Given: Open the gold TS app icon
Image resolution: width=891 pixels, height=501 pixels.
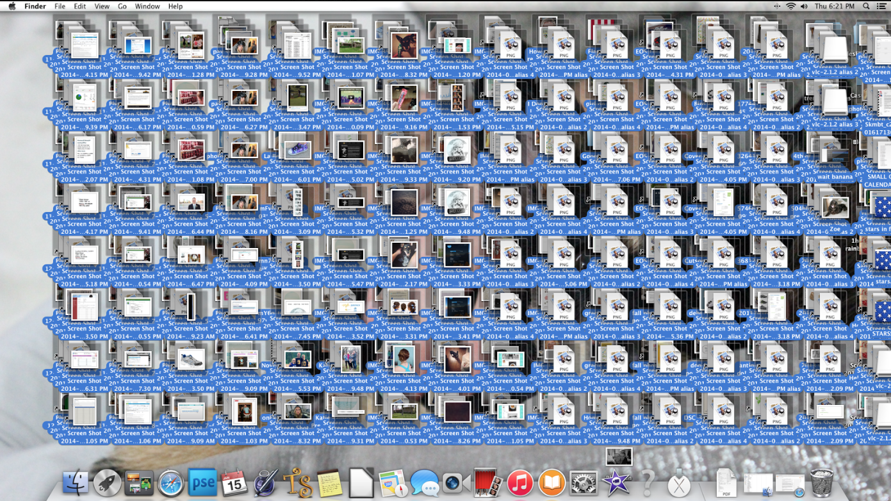Looking at the screenshot, I should pos(298,483).
